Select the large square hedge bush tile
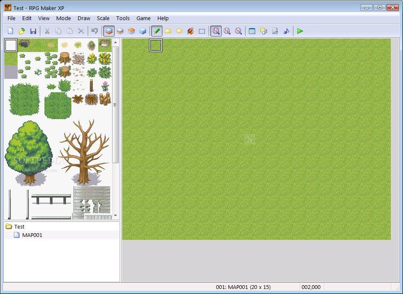 click(24, 99)
